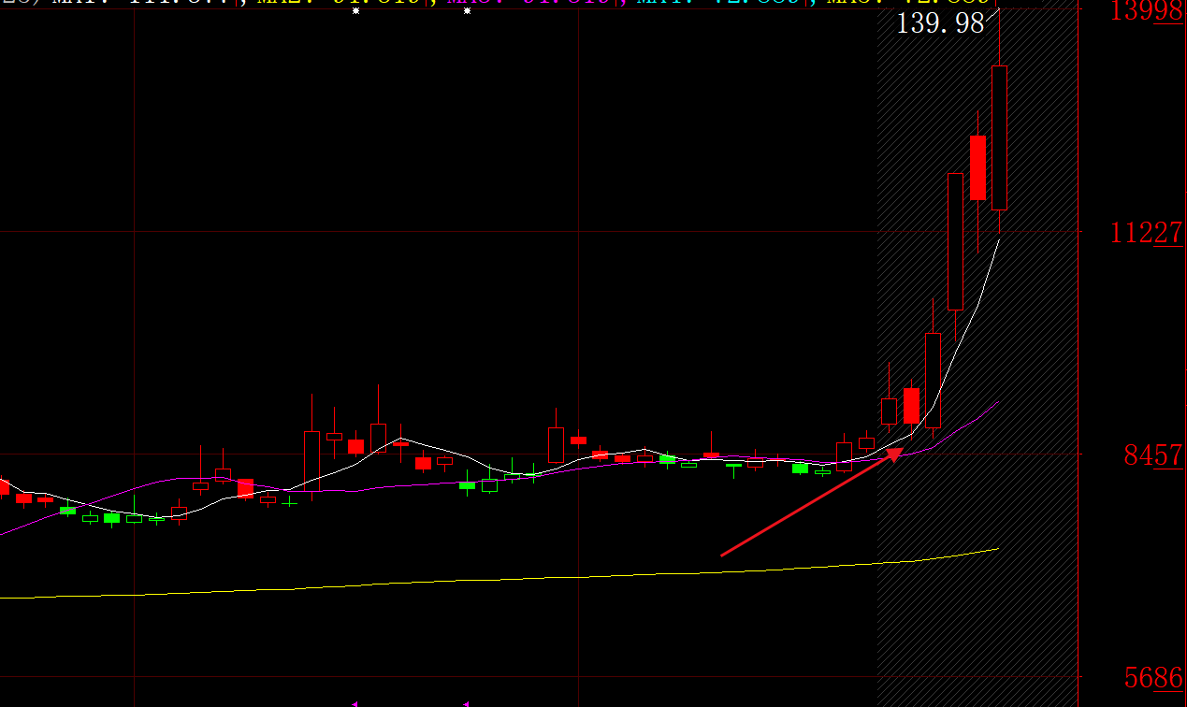
Task: Click the 11227 price axis label
Action: 1147,233
